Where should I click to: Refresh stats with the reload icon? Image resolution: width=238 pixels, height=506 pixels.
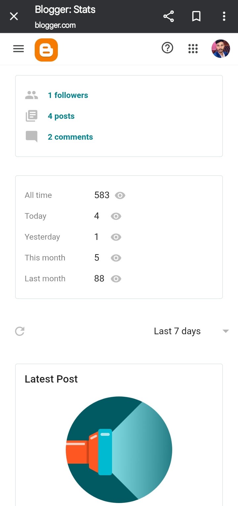20,331
